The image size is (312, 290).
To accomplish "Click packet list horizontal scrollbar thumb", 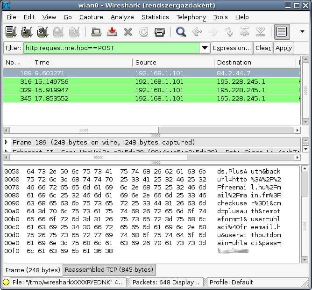I will [84, 130].
